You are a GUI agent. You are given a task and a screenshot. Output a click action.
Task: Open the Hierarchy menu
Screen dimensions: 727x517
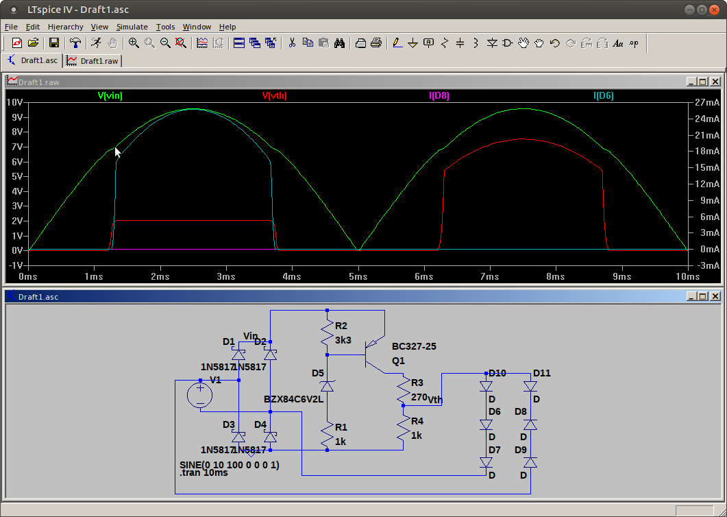tap(65, 27)
